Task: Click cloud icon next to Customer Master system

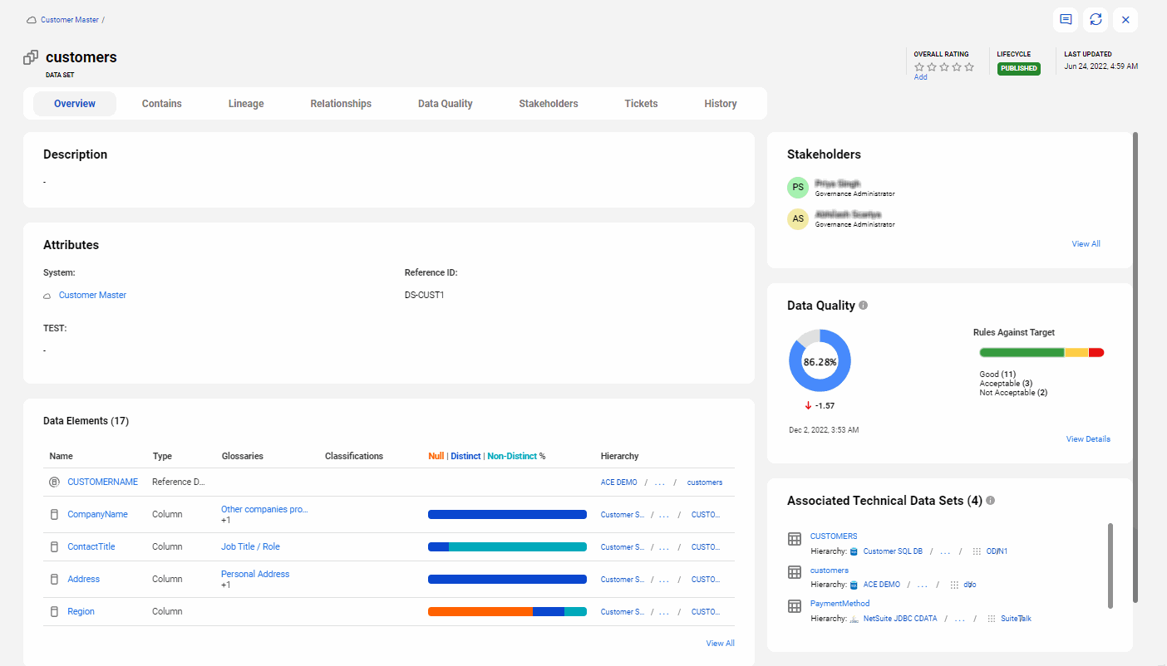Action: click(x=47, y=296)
